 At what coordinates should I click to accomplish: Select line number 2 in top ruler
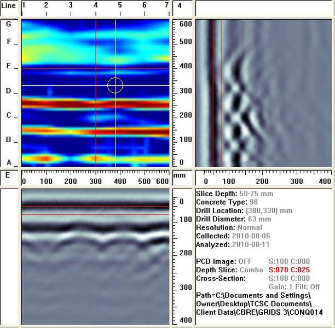pyautogui.click(x=46, y=5)
